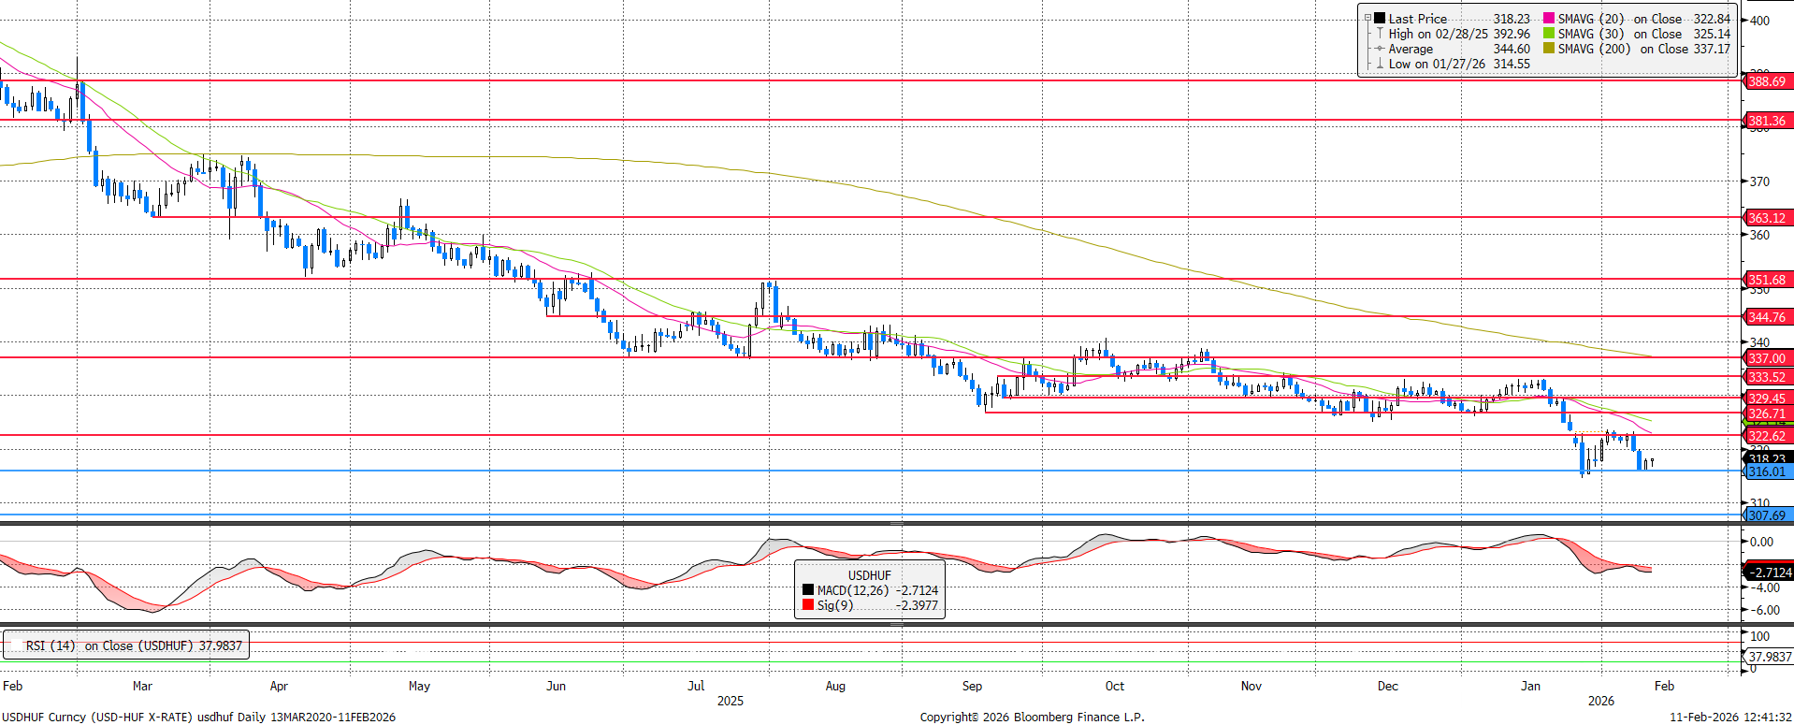The width and height of the screenshot is (1794, 725).
Task: Select the red Sig(9) legend swatch
Action: [808, 605]
